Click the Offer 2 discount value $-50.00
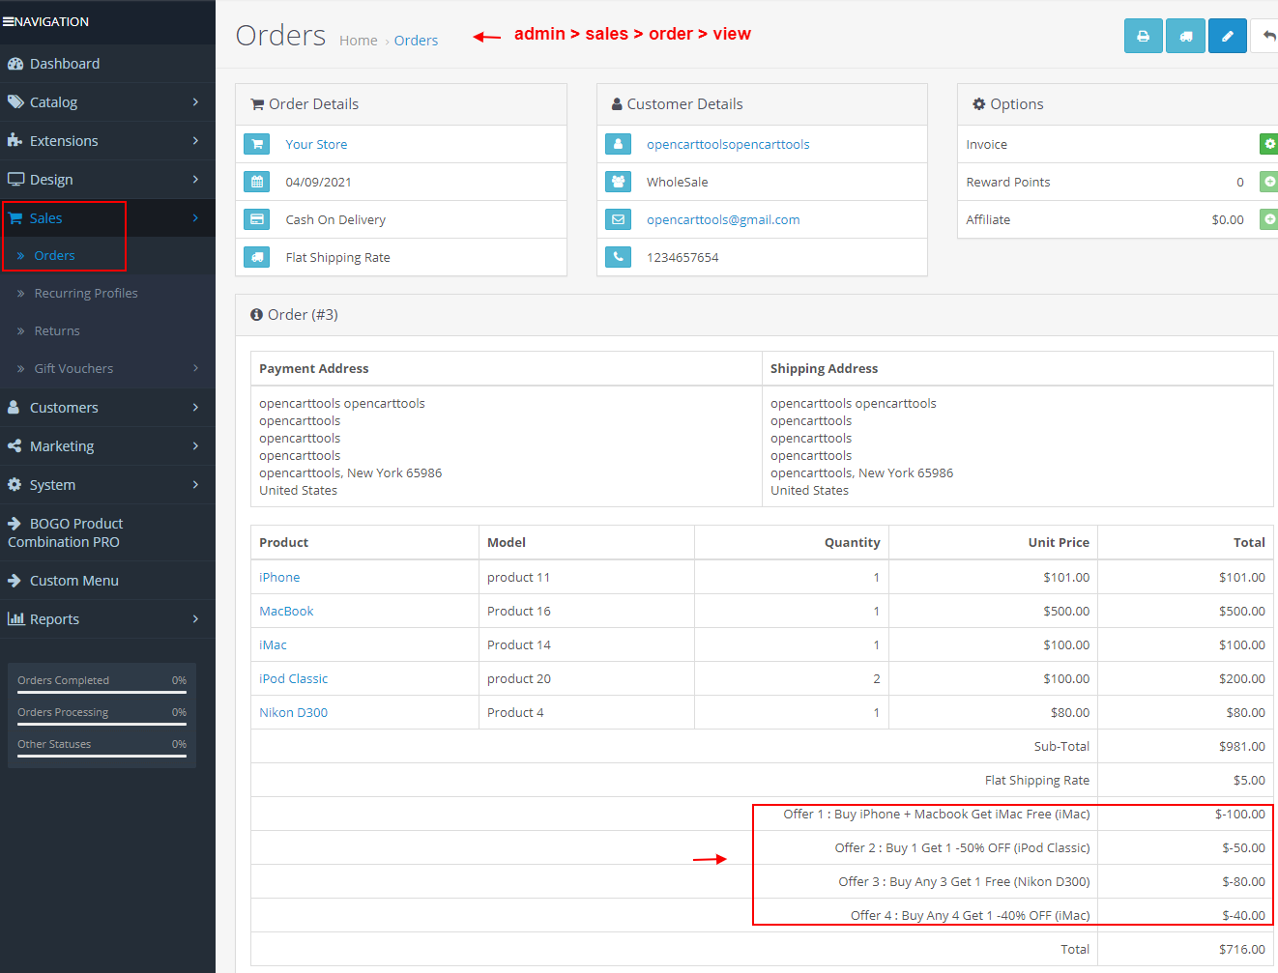The height and width of the screenshot is (973, 1278). tap(1243, 847)
